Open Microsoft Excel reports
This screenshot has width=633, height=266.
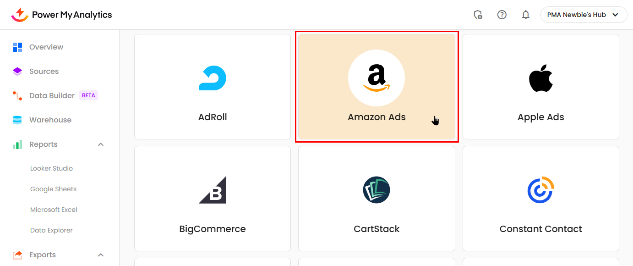54,210
